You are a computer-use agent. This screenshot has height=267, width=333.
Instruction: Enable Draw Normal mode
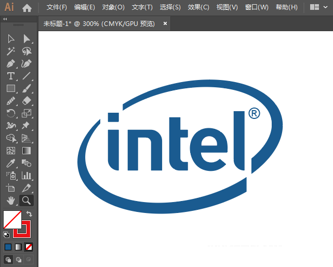[8, 259]
